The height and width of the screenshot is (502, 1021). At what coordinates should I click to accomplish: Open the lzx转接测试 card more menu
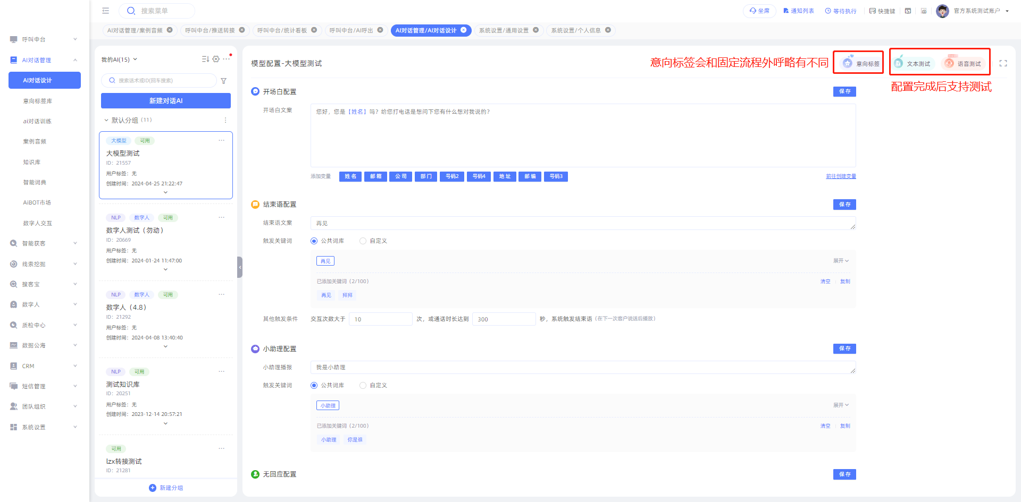(x=222, y=448)
